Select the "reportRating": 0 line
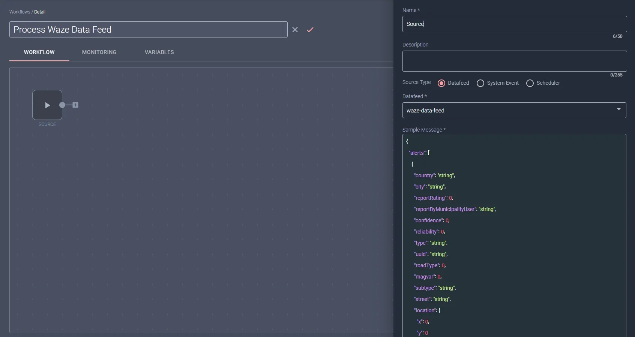The height and width of the screenshot is (337, 635). (x=434, y=198)
